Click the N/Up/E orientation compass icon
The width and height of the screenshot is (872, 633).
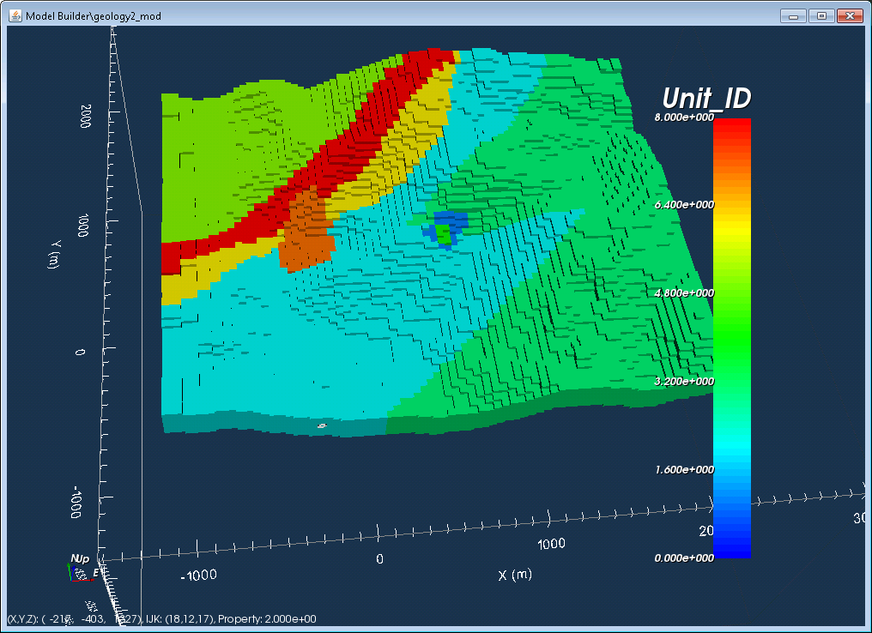click(82, 568)
